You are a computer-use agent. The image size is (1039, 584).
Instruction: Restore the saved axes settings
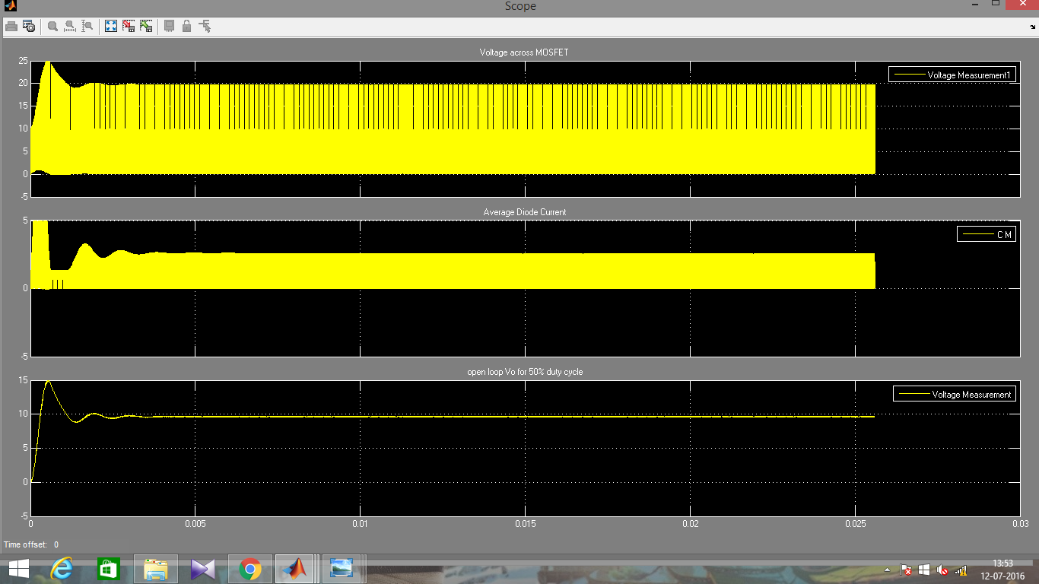146,26
